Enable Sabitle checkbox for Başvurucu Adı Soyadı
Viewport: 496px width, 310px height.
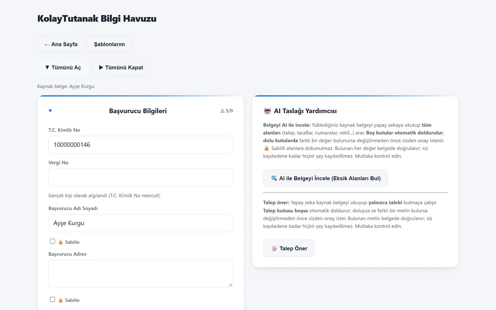pos(53,241)
